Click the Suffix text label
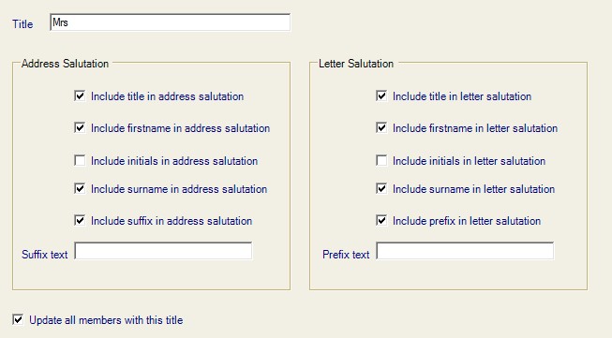Image resolution: width=612 pixels, height=338 pixels. (44, 255)
